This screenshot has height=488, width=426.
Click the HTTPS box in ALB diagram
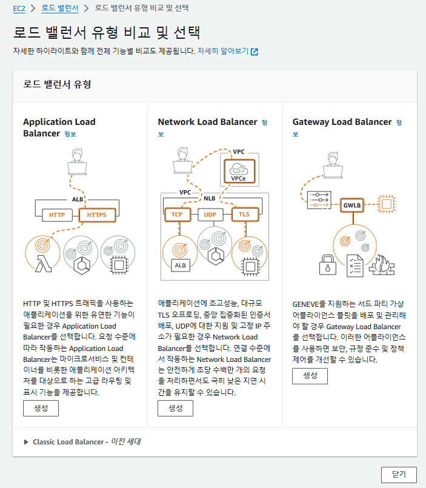click(97, 215)
